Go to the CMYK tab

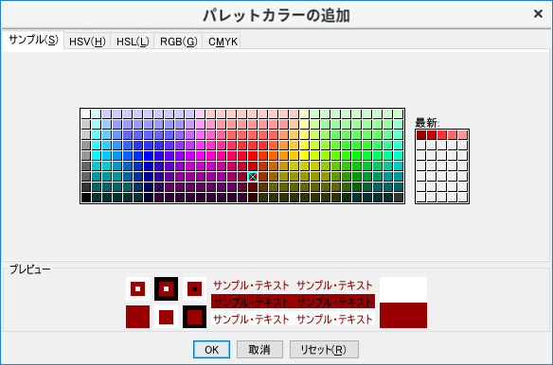pos(223,42)
